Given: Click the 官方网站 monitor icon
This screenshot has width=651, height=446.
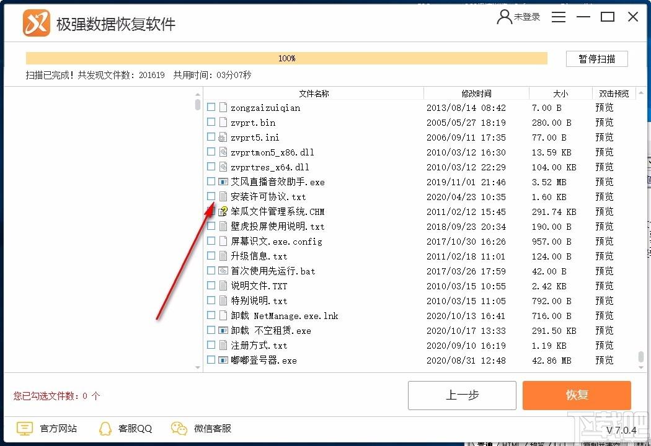Looking at the screenshot, I should click(x=25, y=428).
